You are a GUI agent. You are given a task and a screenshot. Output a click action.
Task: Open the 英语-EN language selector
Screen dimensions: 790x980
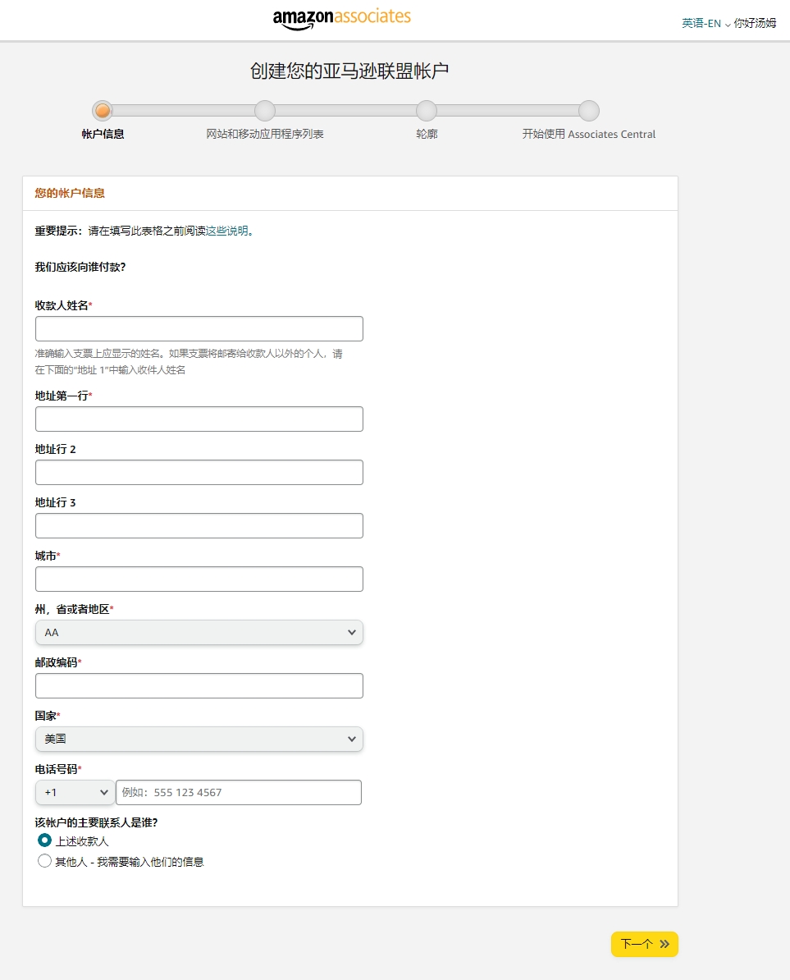tap(706, 23)
